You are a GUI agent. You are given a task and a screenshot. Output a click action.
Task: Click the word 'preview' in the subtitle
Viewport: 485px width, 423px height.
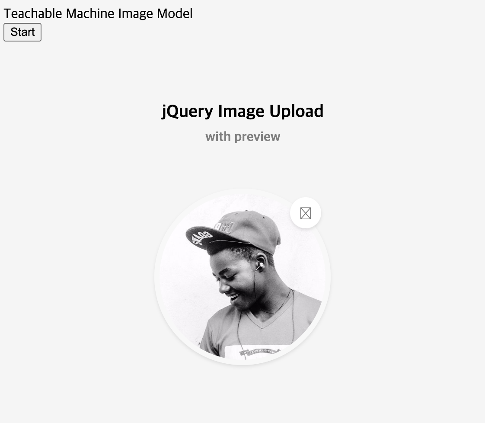[257, 137]
